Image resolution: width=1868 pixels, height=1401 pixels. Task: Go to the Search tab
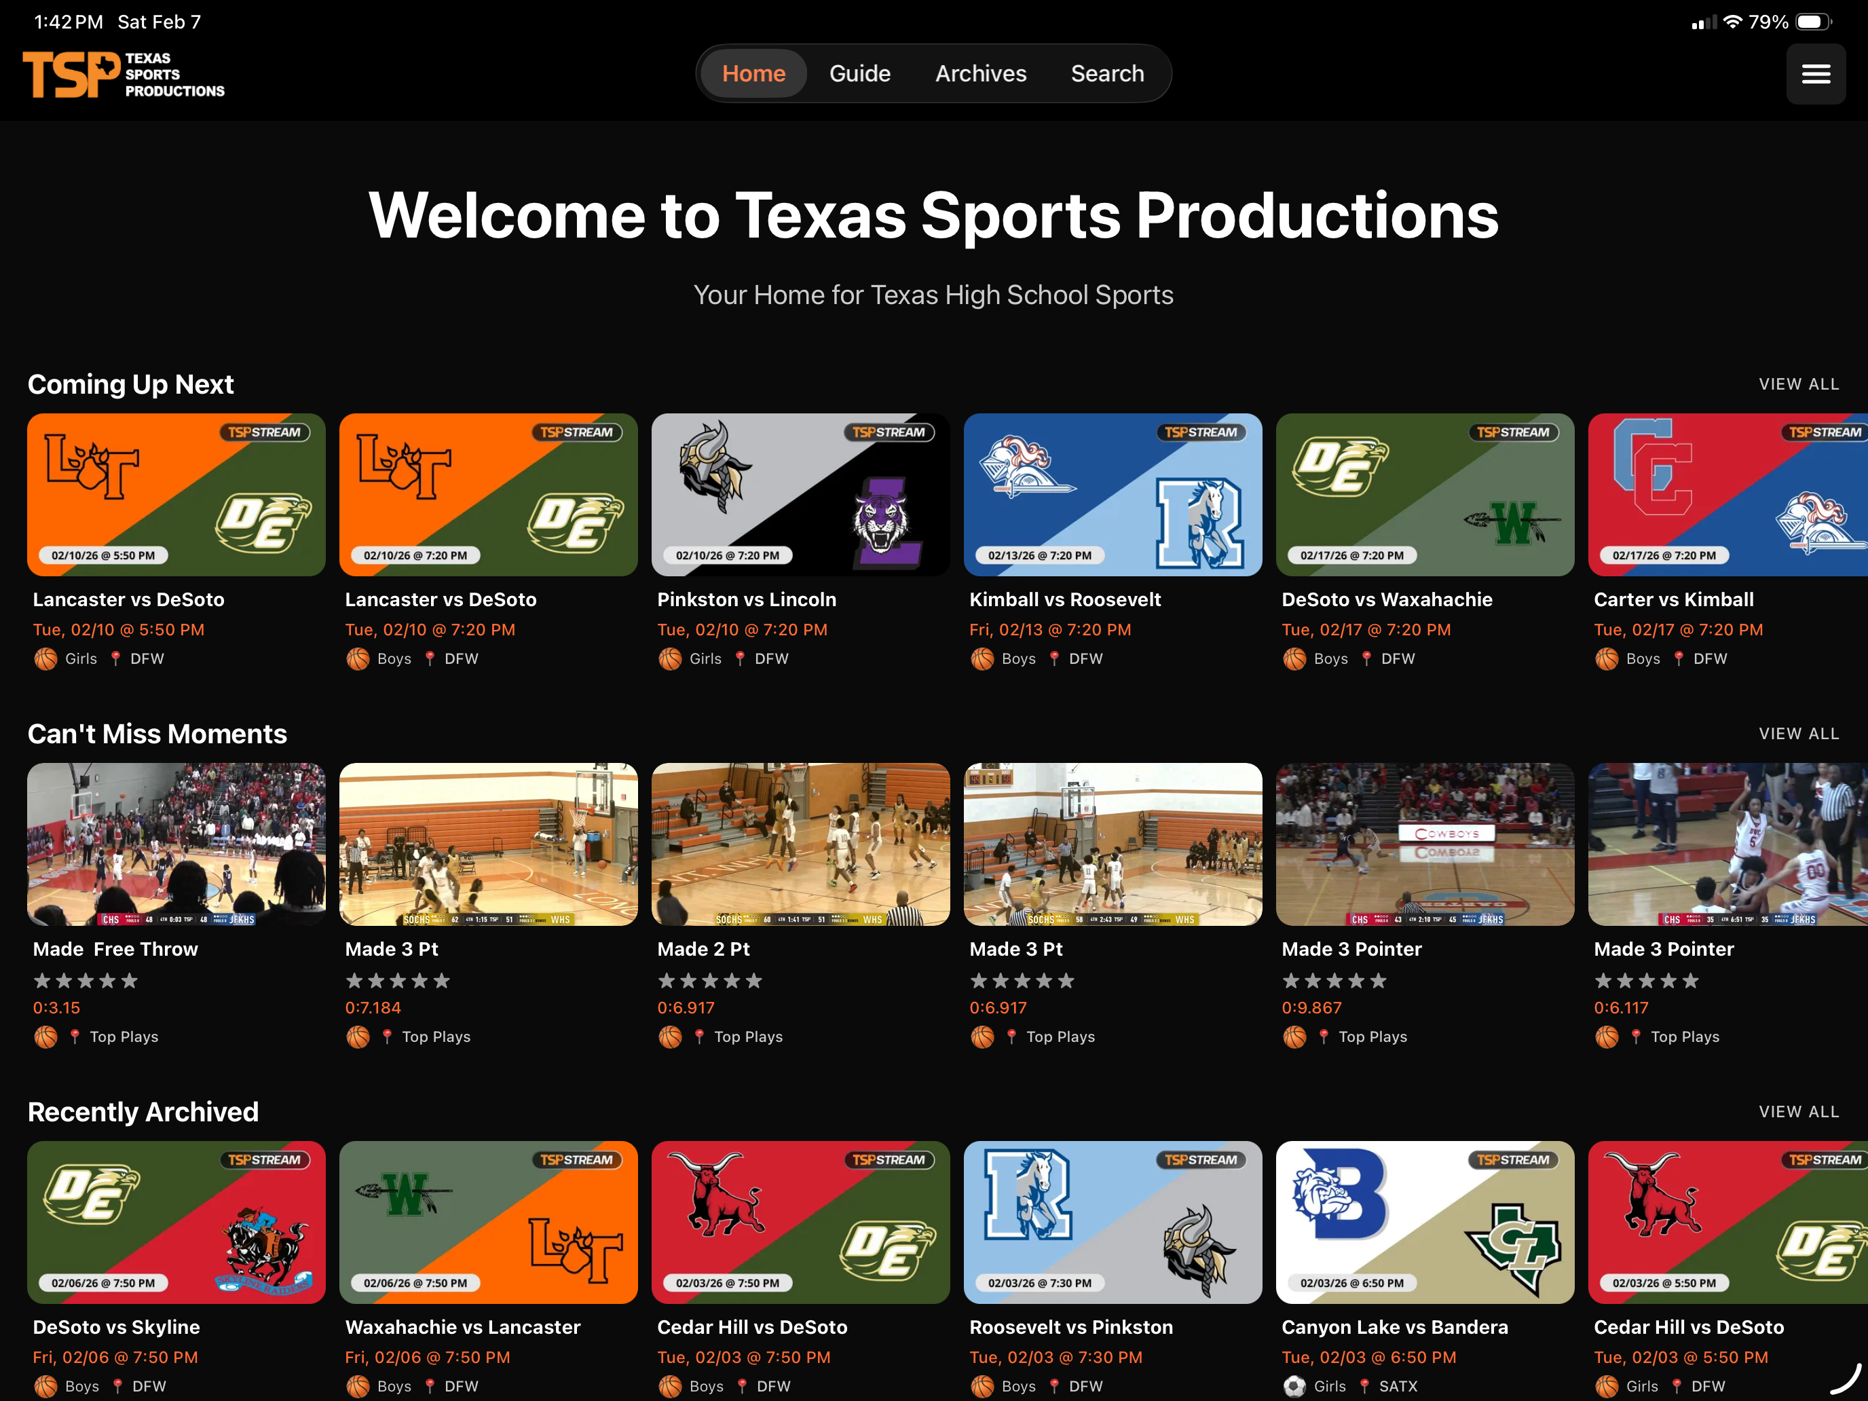pos(1107,73)
